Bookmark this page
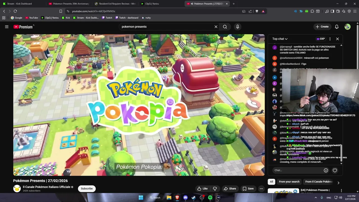The height and width of the screenshot is (202, 359). (61, 11)
